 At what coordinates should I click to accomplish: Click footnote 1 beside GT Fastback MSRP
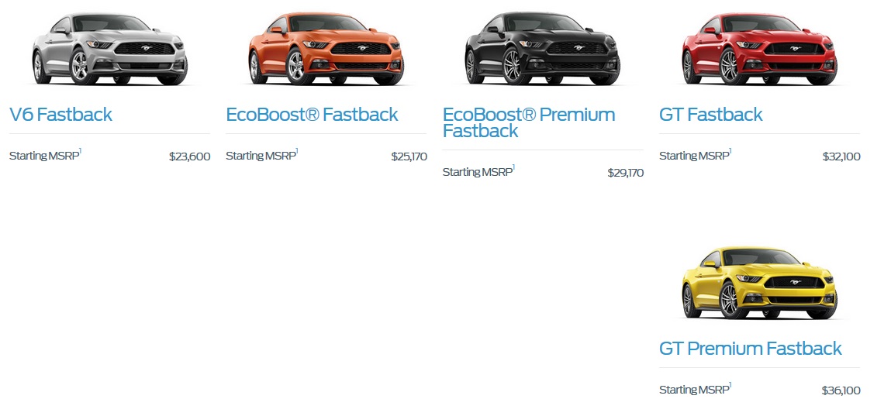click(730, 151)
